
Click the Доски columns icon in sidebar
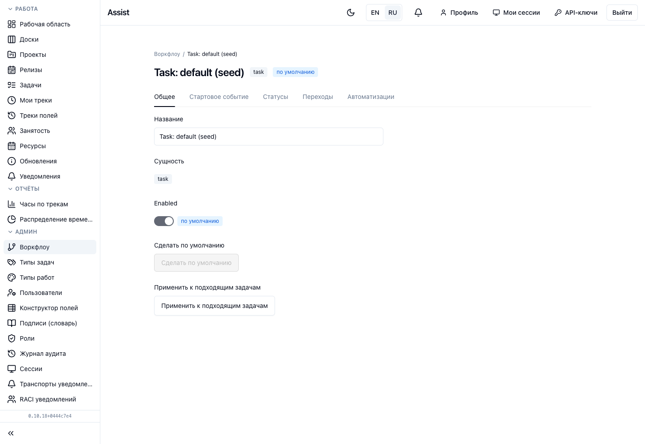(x=12, y=39)
